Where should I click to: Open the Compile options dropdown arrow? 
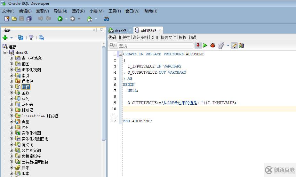click(228, 45)
